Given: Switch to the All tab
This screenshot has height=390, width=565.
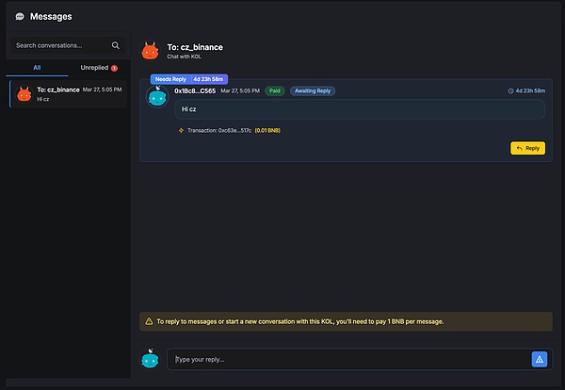Looking at the screenshot, I should 37,68.
